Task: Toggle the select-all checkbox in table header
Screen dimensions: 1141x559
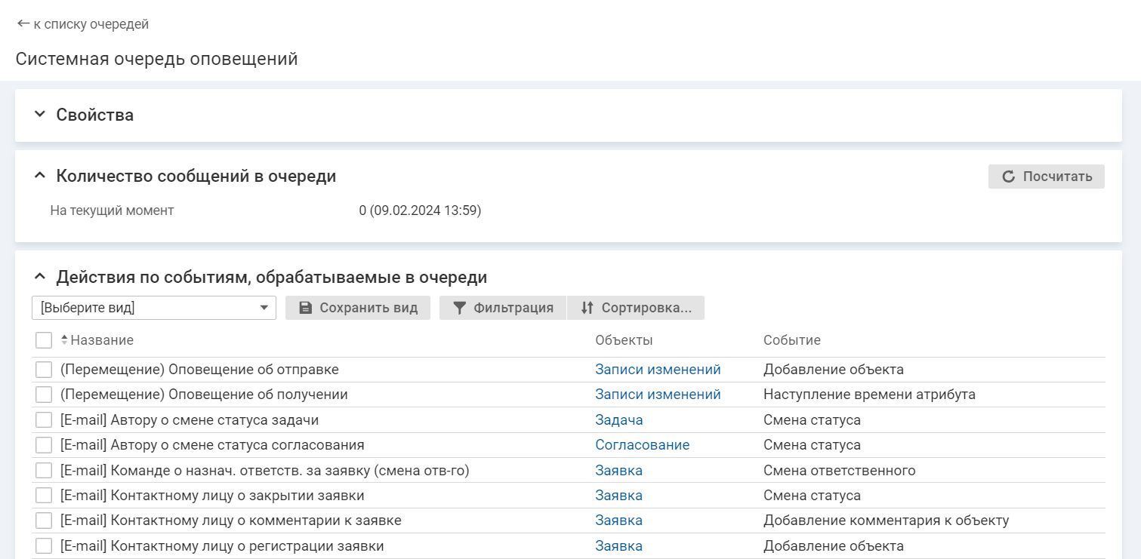Action: coord(44,340)
